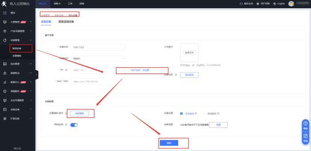Collapse the sidebar using the edge handle
This screenshot has width=311, height=151.
coord(36,75)
